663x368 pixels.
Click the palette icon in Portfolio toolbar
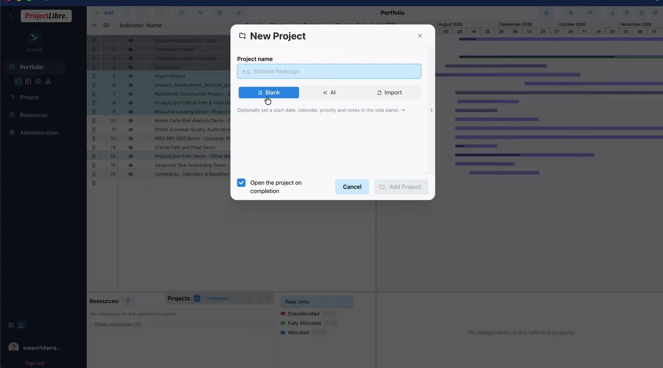[x=627, y=13]
